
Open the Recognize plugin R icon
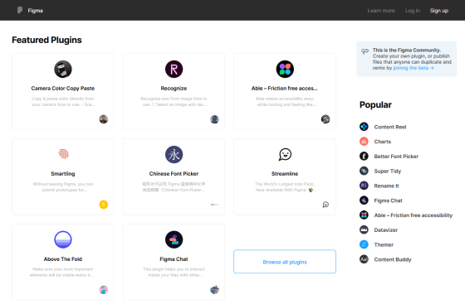tap(174, 70)
